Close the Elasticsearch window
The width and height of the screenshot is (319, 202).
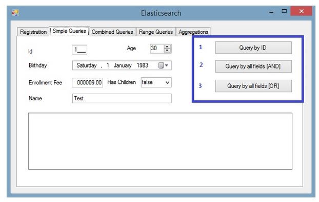coord(301,11)
